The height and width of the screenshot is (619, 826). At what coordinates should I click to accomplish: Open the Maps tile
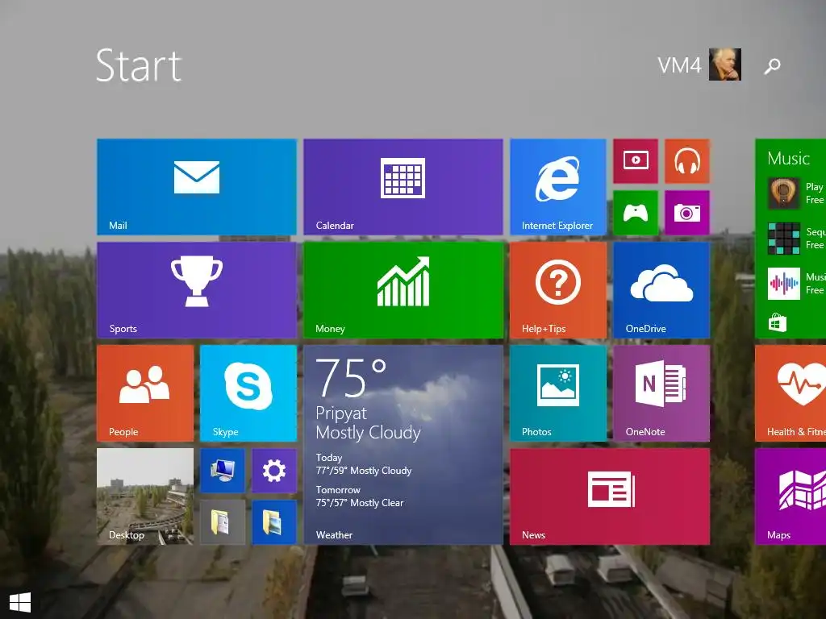coord(791,496)
